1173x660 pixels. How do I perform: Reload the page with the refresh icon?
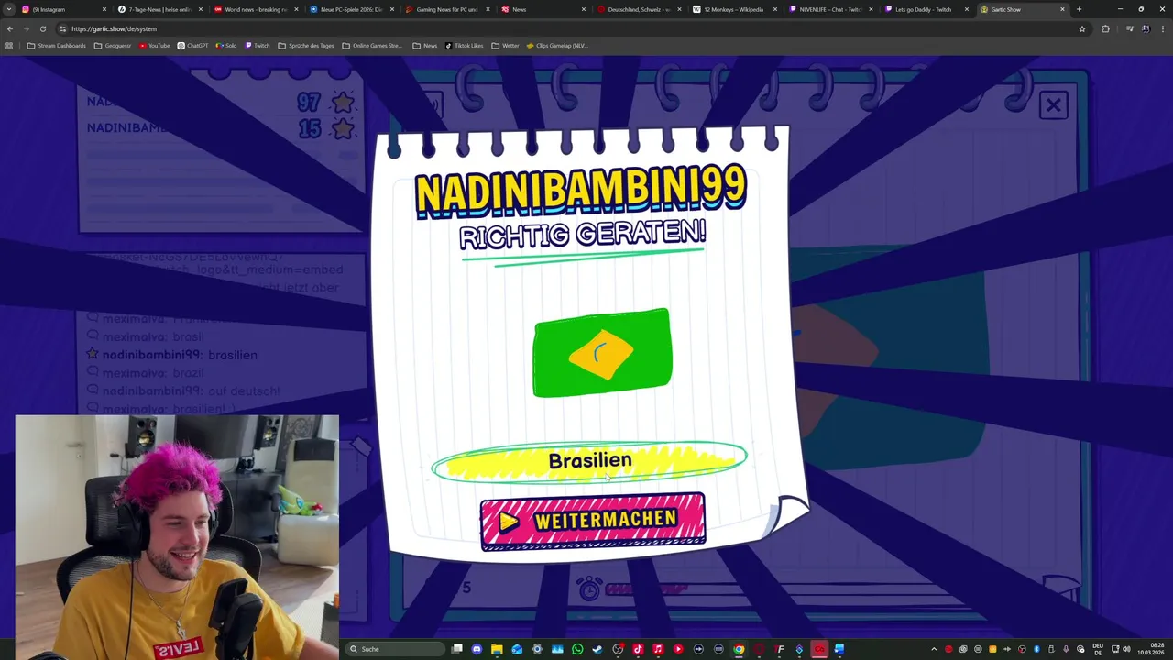42,28
